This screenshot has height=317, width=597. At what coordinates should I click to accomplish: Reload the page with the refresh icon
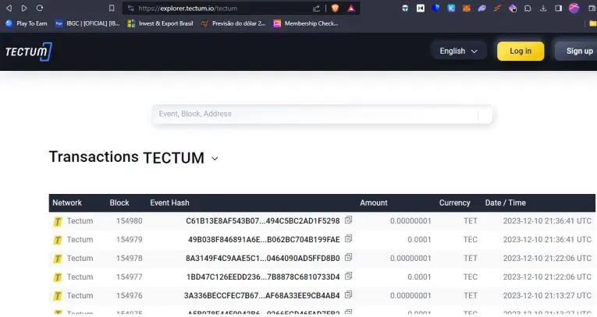pos(40,8)
